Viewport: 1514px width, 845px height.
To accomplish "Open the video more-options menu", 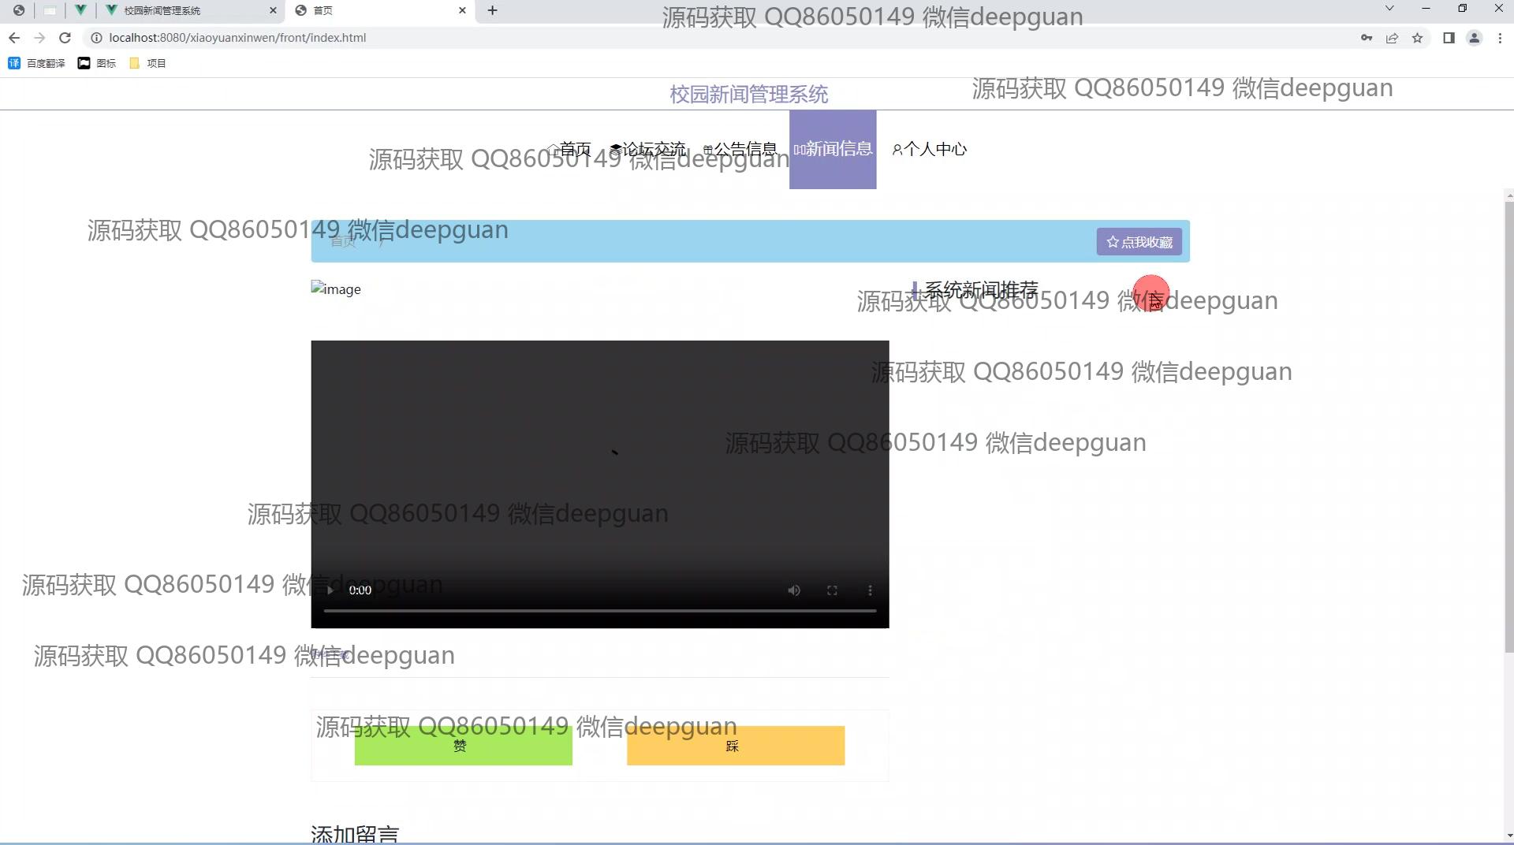I will point(870,590).
